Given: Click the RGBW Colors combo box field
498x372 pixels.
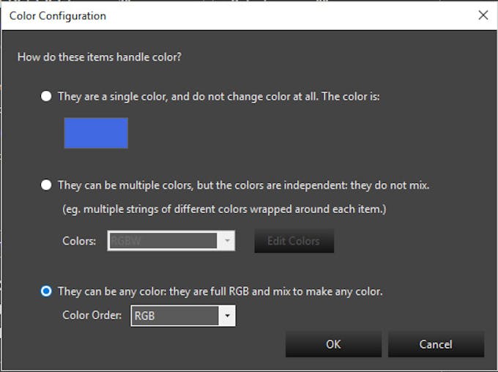Looking at the screenshot, I should [x=163, y=241].
